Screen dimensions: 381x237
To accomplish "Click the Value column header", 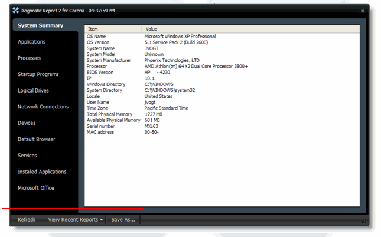I will pyautogui.click(x=250, y=29).
